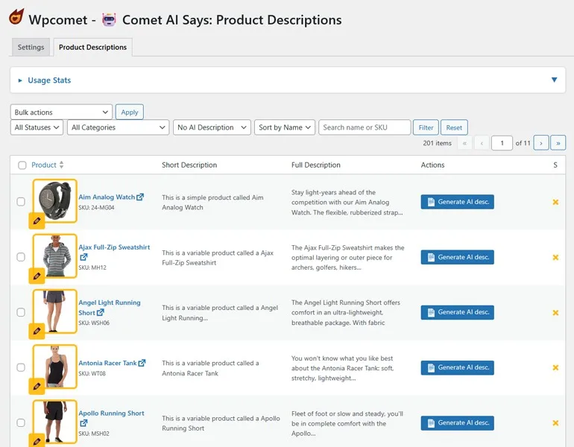Open external link icon beside Antonia Racer Tank
574x447 pixels.
142,363
